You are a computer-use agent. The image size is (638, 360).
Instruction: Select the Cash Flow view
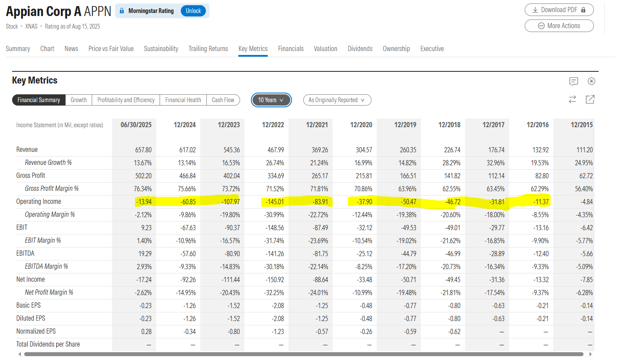[x=223, y=100]
